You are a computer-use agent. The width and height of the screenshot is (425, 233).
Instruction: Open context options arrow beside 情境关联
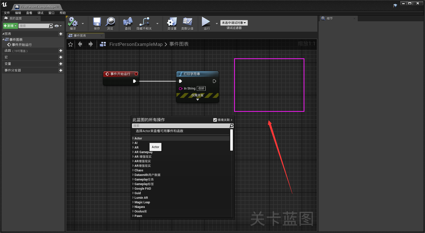tap(232, 120)
